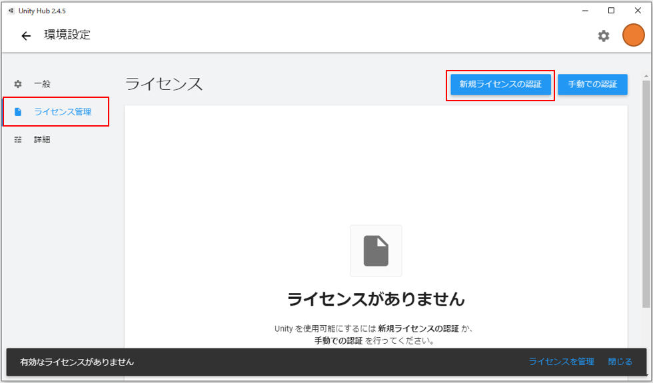Click the 新規ライセンスの認証 button
653x383 pixels.
click(x=500, y=84)
